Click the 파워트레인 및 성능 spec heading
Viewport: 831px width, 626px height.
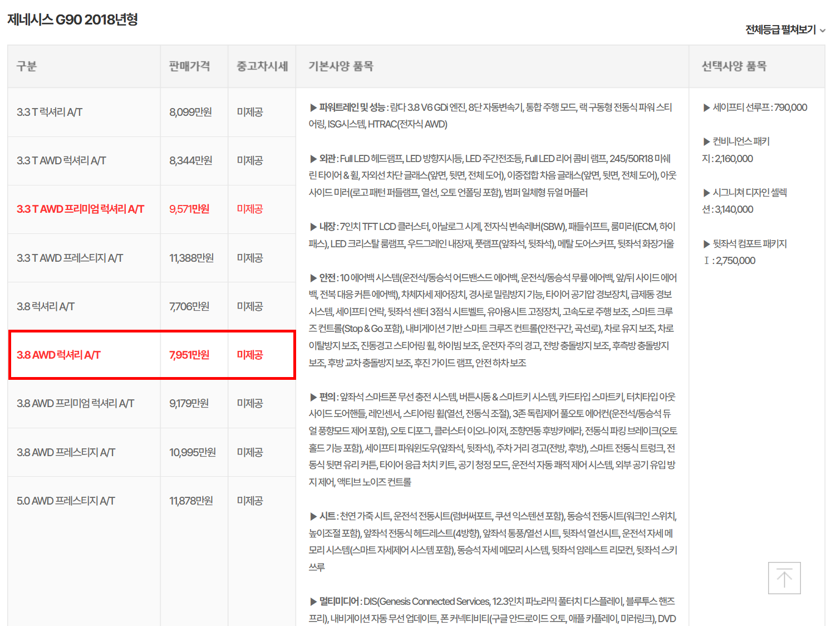(352, 107)
